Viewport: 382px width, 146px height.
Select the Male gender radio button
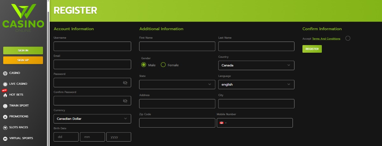pyautogui.click(x=144, y=65)
